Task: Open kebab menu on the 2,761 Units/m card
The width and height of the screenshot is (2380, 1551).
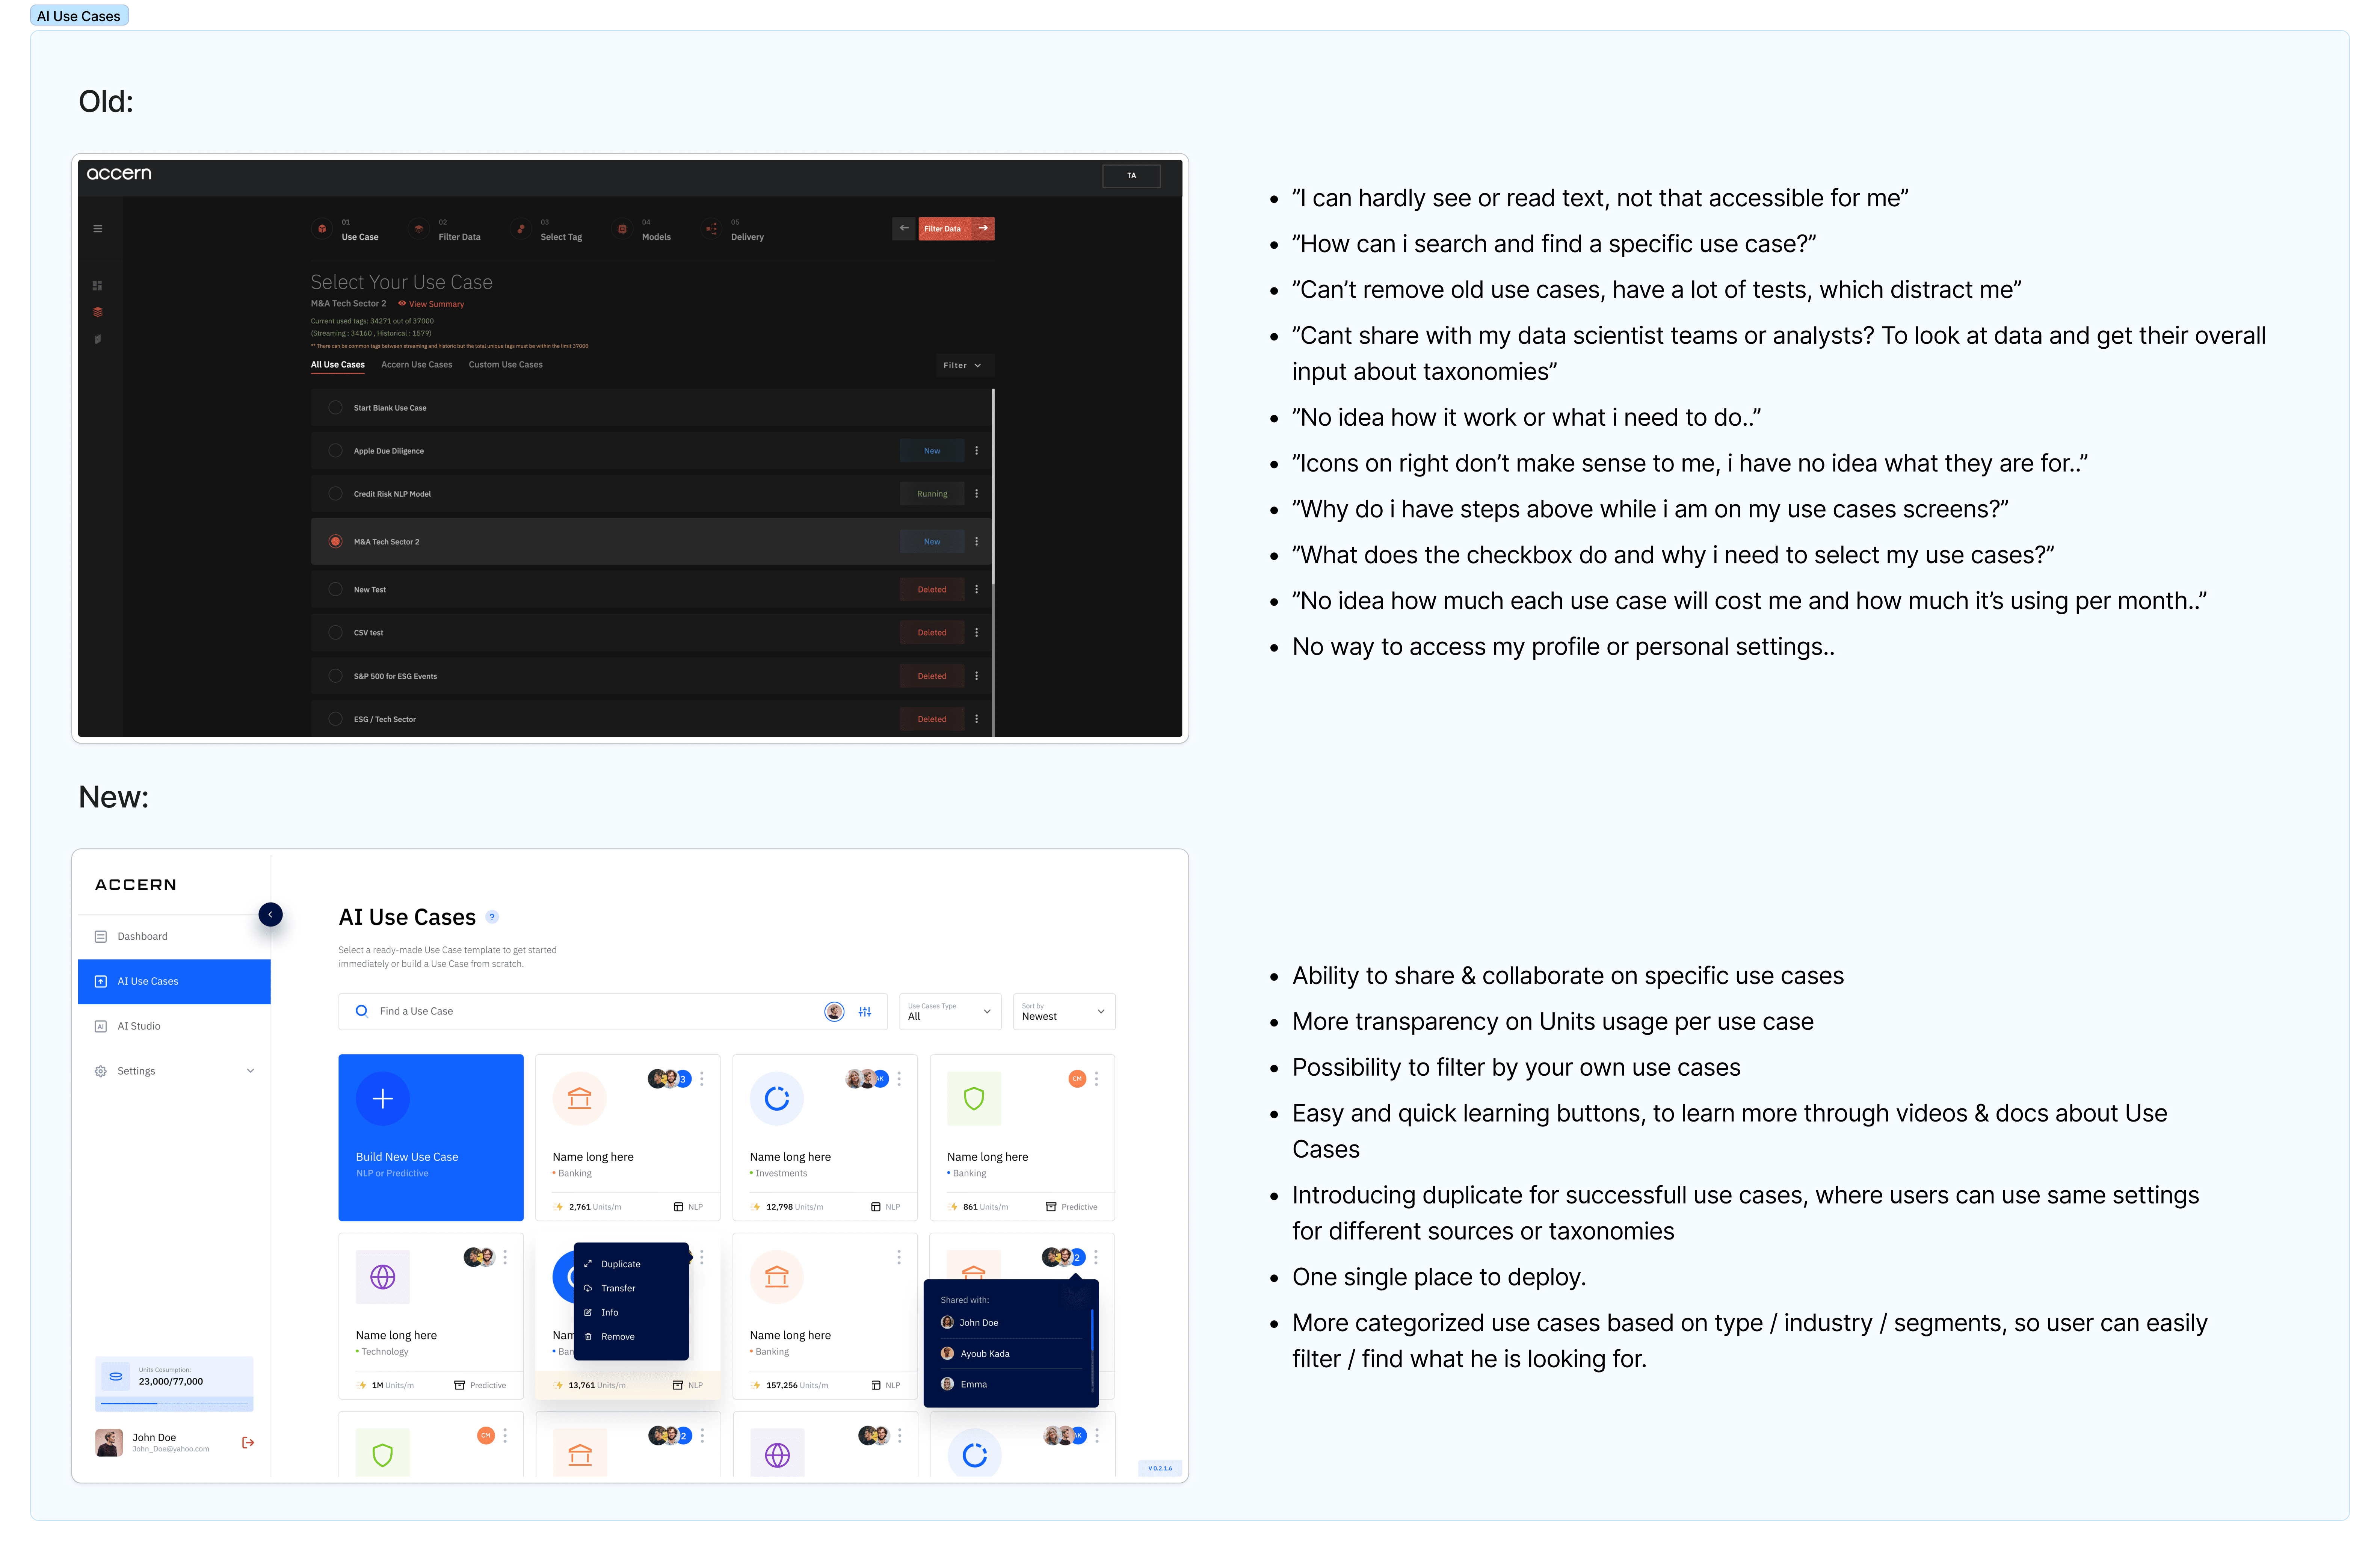Action: tap(702, 1079)
